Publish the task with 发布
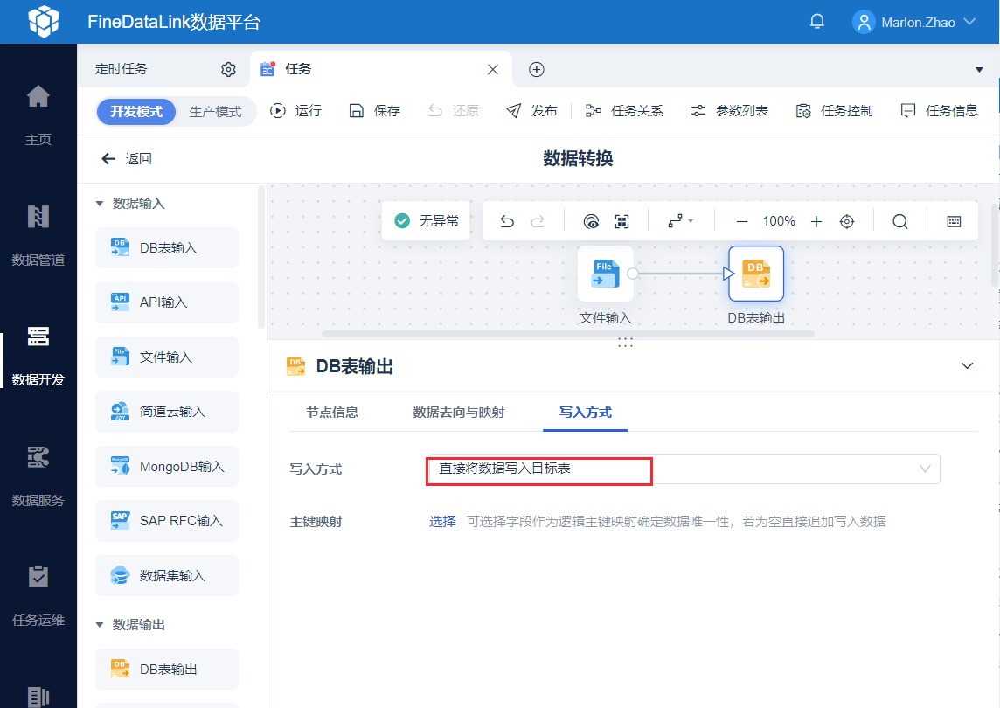The height and width of the screenshot is (708, 1000). [x=531, y=111]
